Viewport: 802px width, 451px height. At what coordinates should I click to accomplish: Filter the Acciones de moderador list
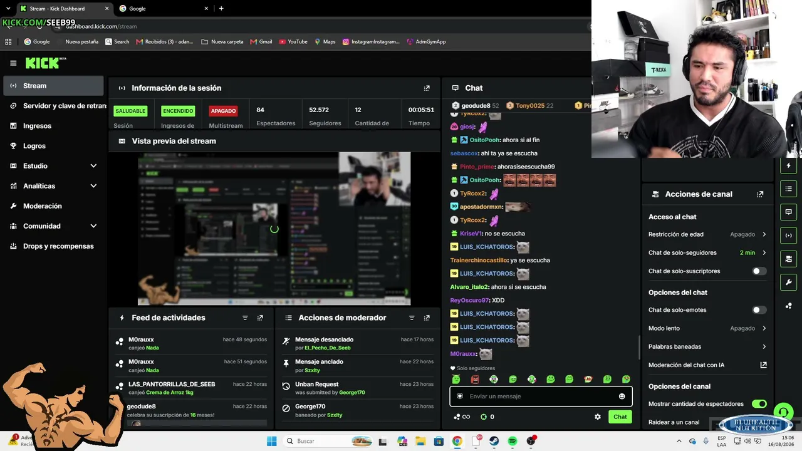(412, 318)
